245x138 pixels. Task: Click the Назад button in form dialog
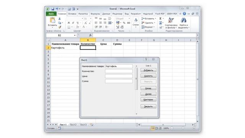coord(148,89)
